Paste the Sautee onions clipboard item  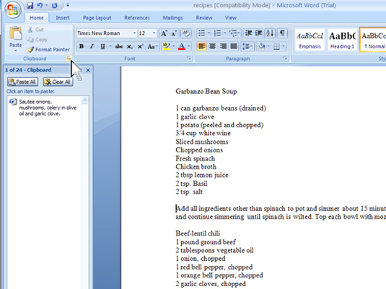point(44,108)
